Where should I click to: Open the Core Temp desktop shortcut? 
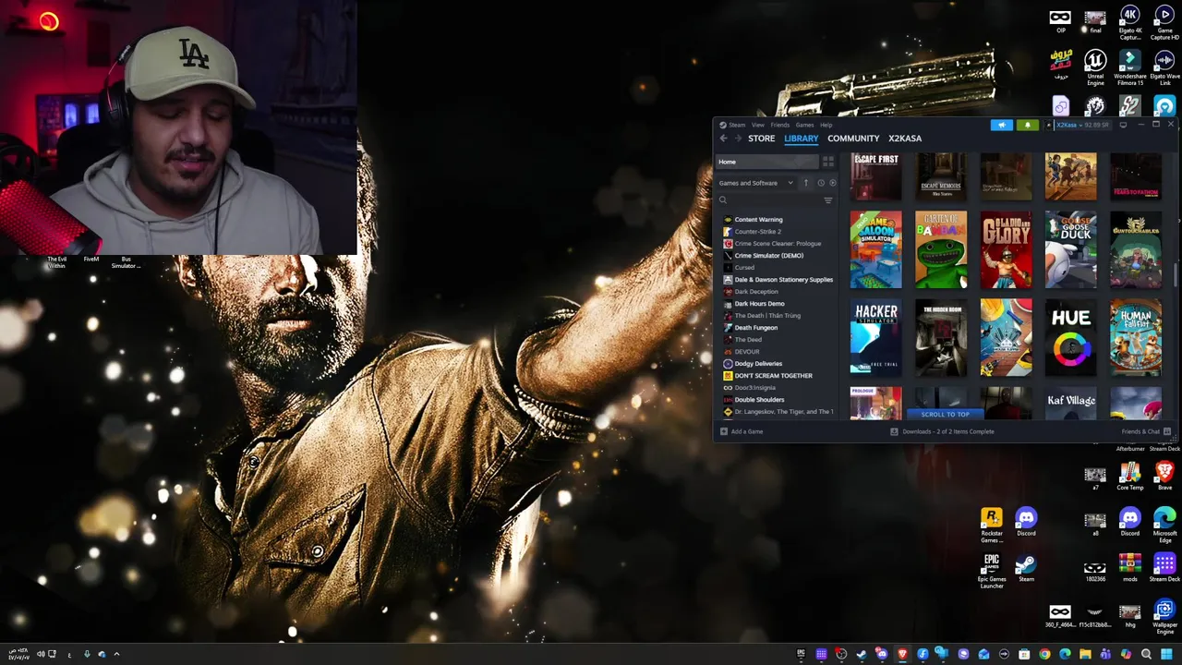1130,477
